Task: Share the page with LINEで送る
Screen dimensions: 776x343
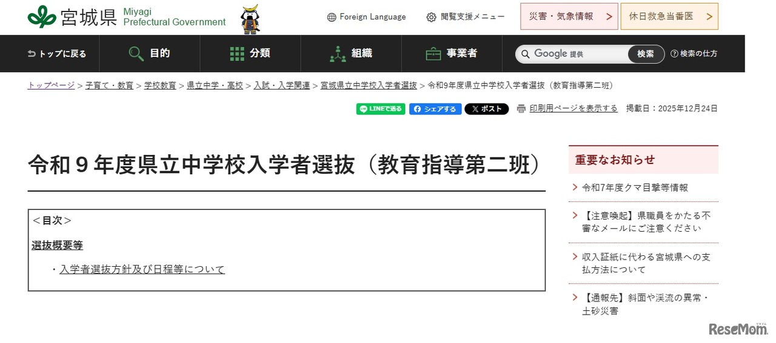Action: pyautogui.click(x=381, y=109)
